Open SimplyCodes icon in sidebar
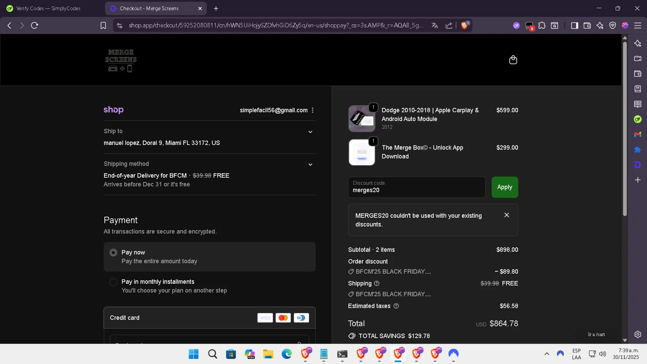The width and height of the screenshot is (647, 364). point(638,119)
